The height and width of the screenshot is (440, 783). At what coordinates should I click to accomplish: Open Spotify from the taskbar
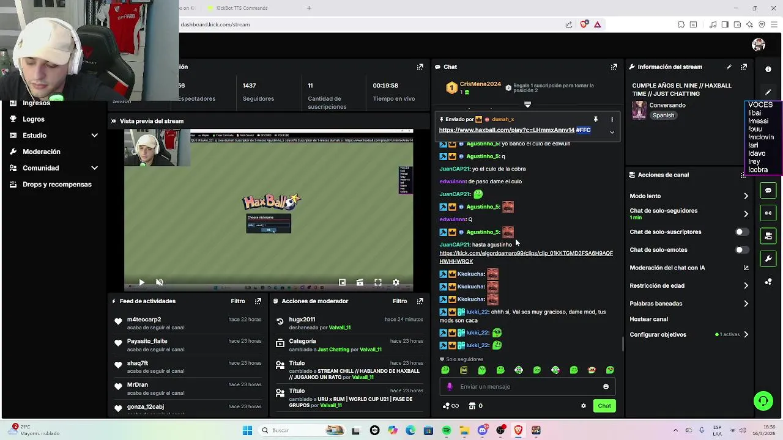pos(447,430)
